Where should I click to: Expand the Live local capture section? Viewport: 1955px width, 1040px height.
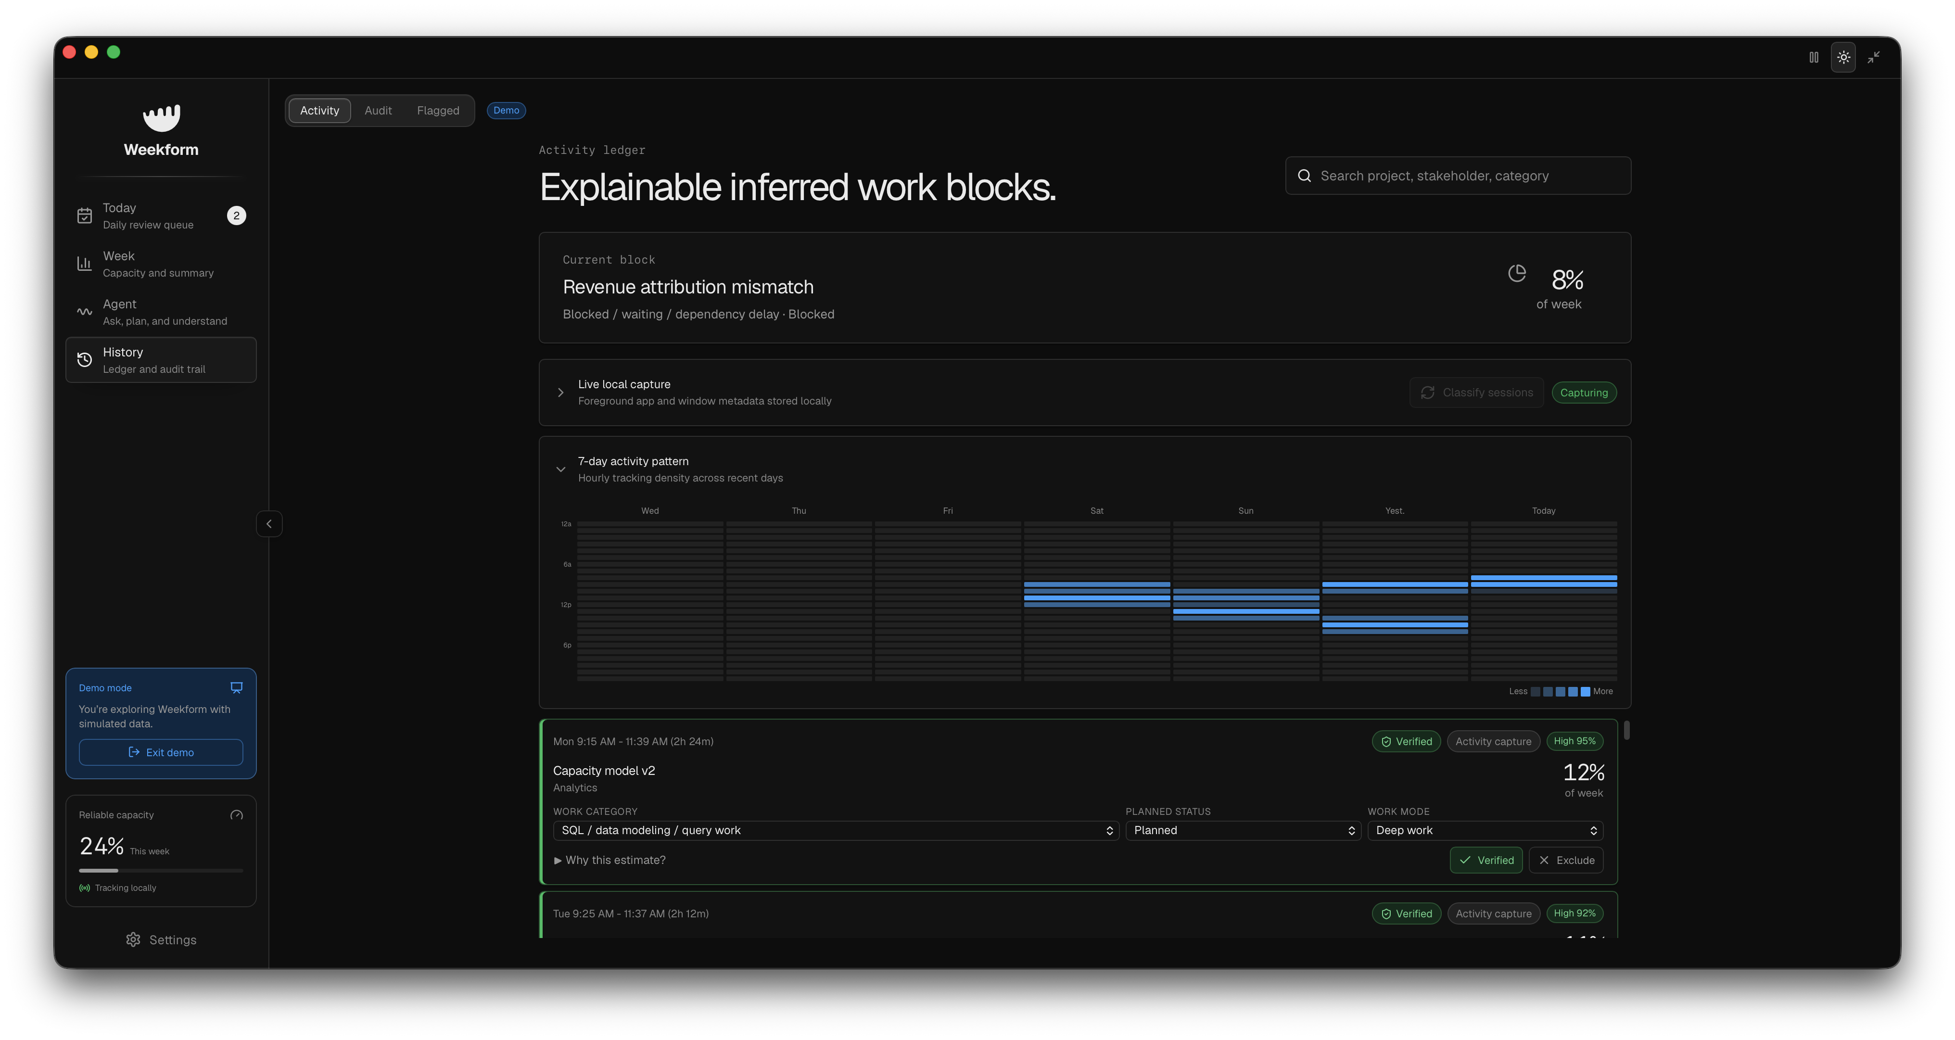(x=561, y=393)
